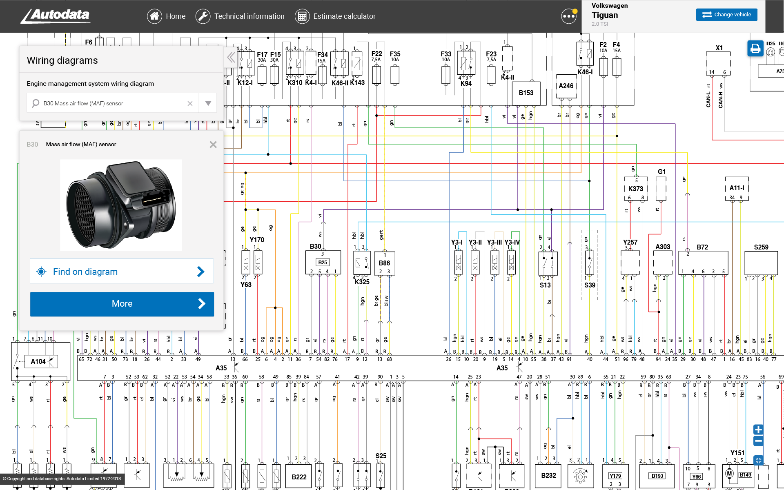784x490 pixels.
Task: Click the three-dots notifications icon
Action: pyautogui.click(x=569, y=16)
